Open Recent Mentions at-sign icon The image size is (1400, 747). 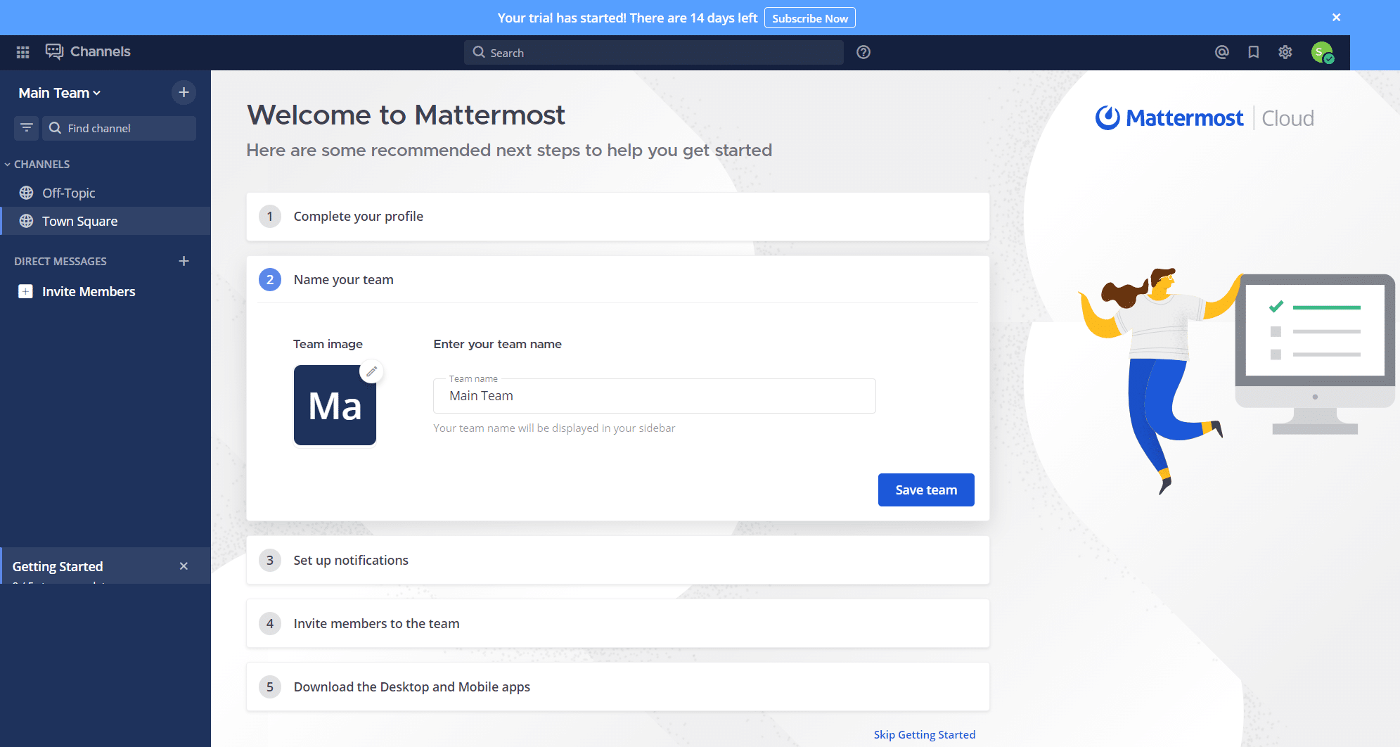(x=1222, y=52)
